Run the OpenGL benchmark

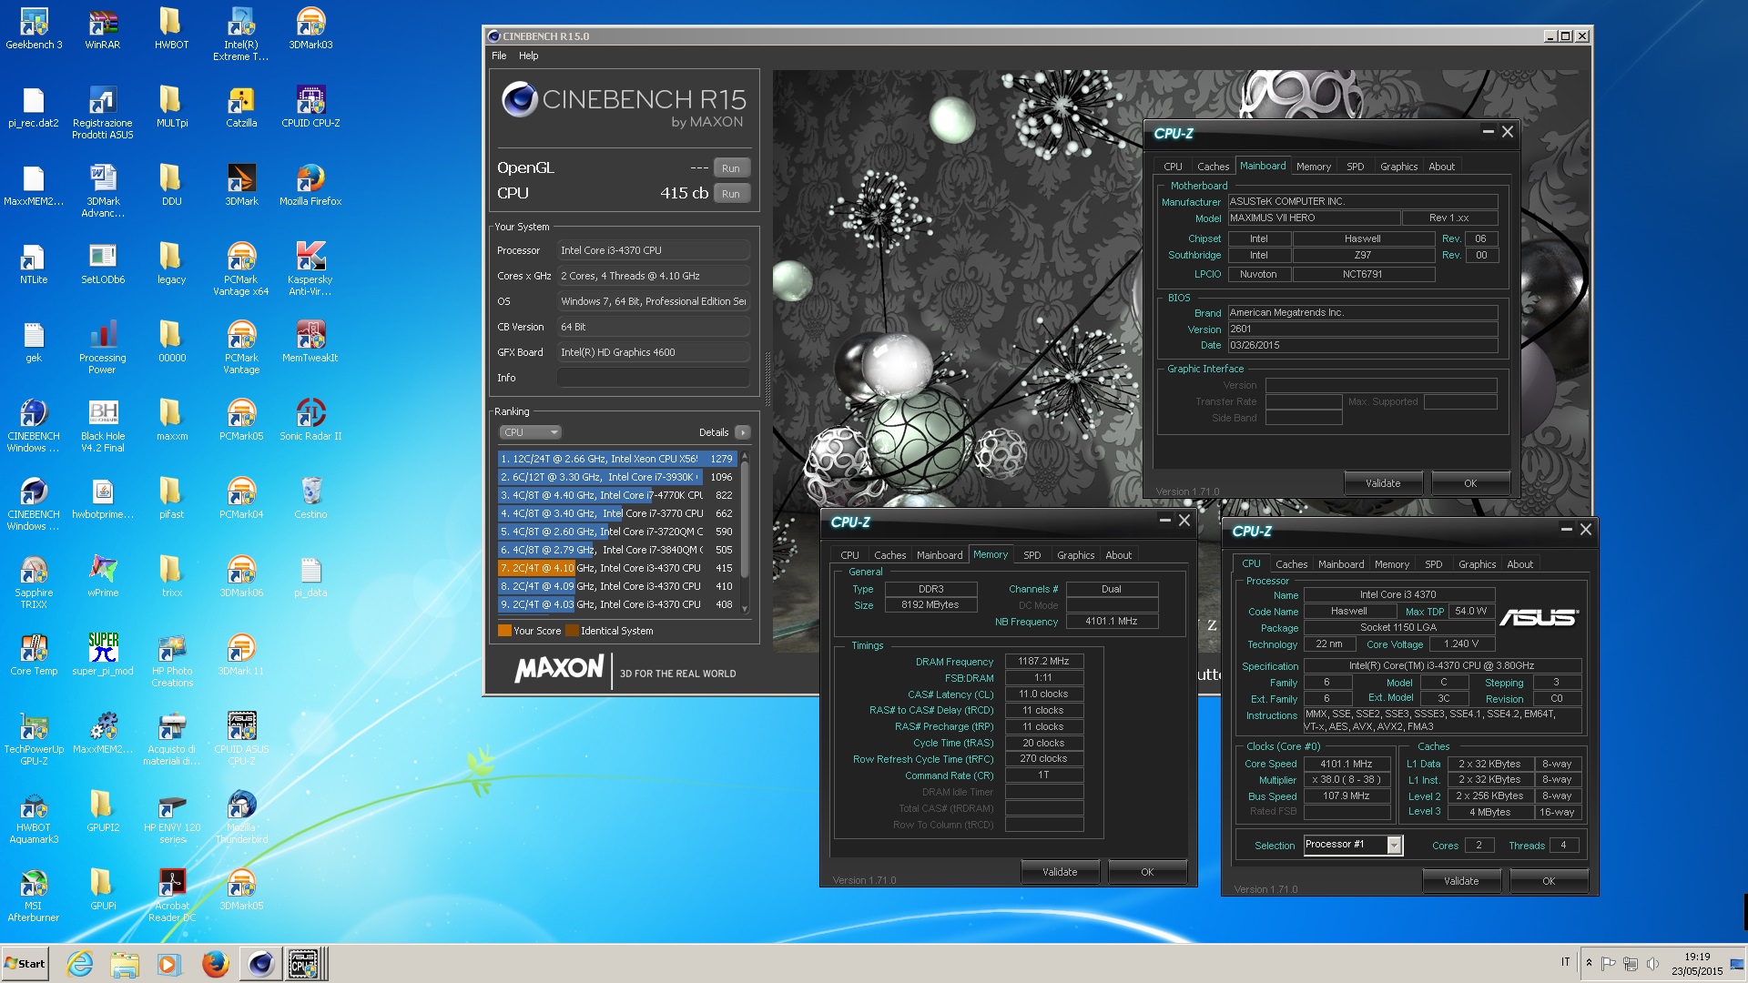[x=731, y=168]
